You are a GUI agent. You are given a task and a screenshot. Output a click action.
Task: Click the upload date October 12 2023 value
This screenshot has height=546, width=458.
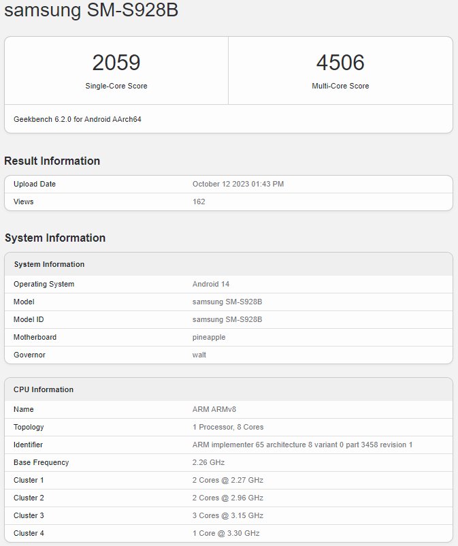click(238, 184)
